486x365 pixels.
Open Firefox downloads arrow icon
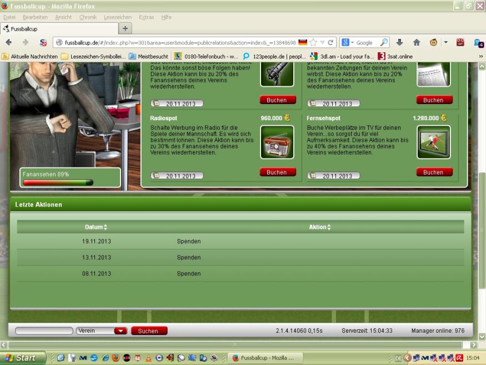[x=399, y=42]
